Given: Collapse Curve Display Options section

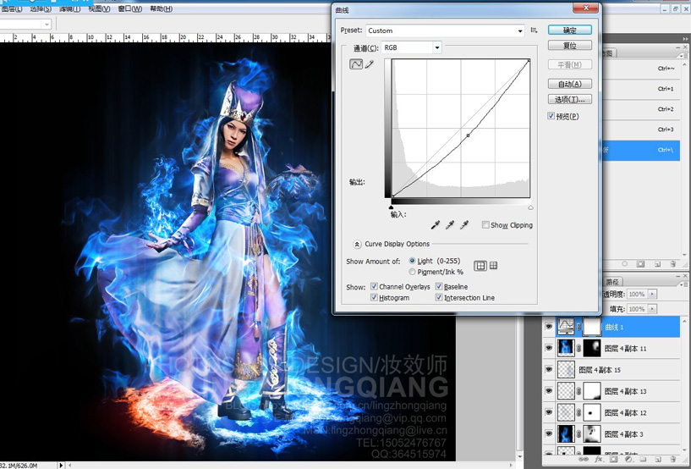Looking at the screenshot, I should click(357, 244).
